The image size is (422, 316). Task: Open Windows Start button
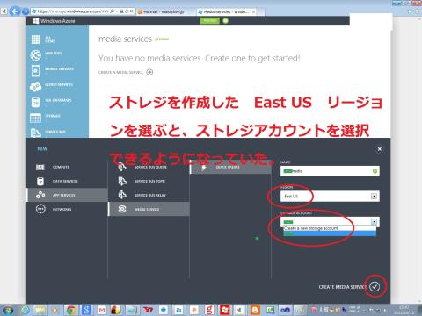(8, 310)
